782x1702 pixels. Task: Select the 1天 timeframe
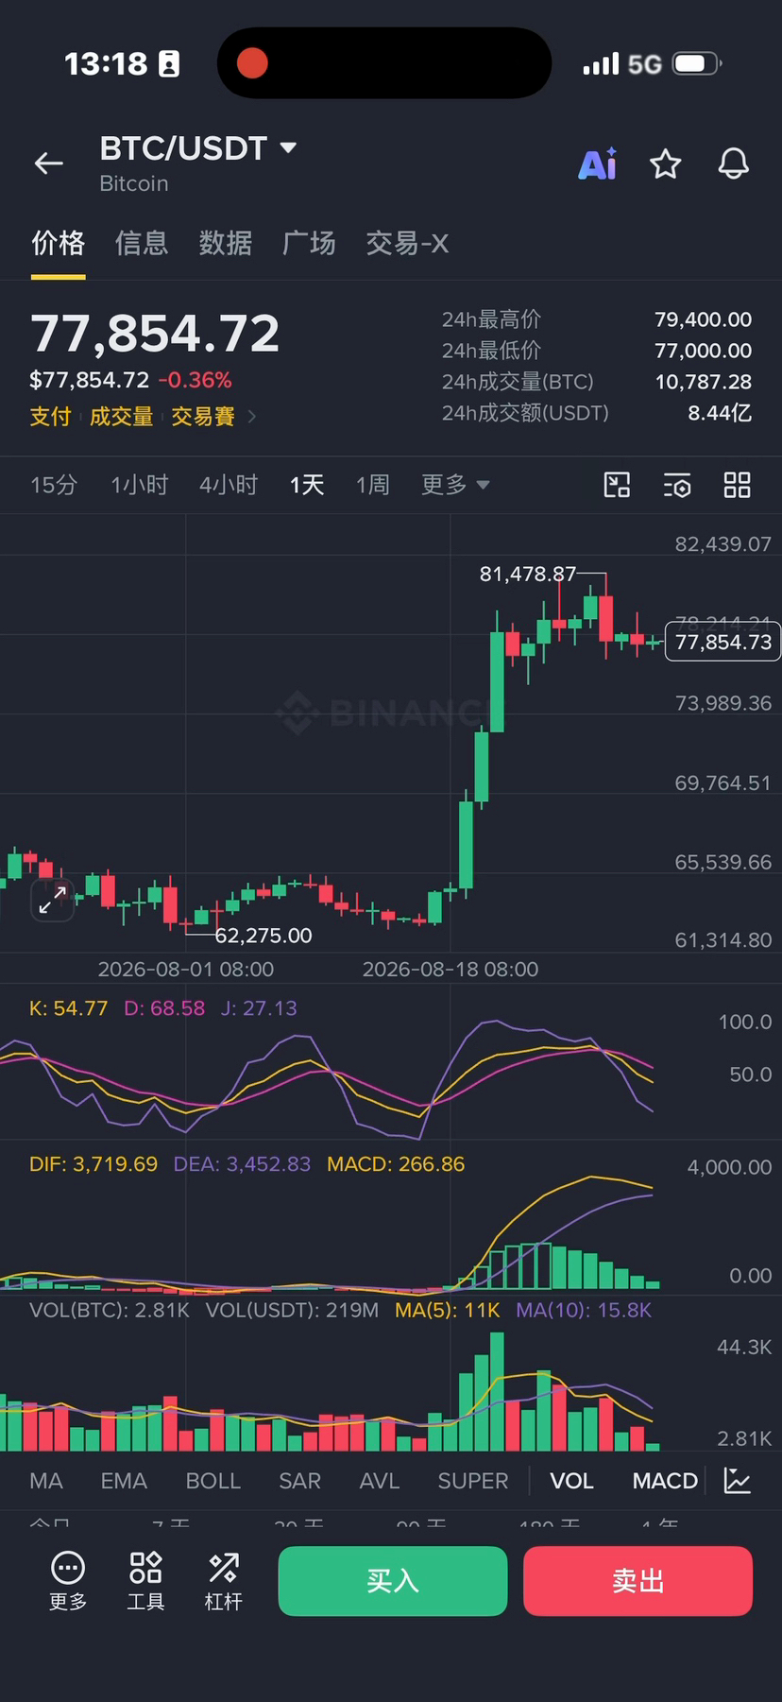click(307, 485)
